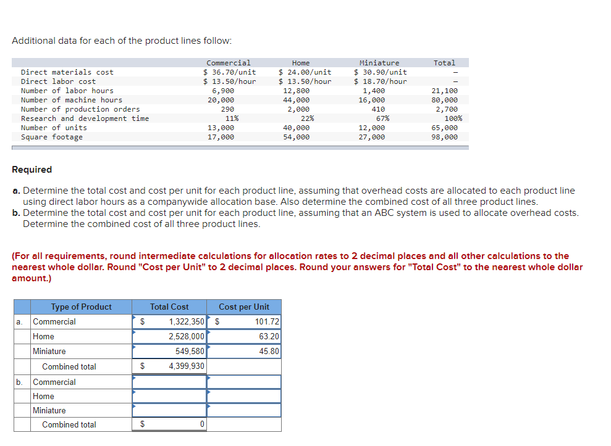This screenshot has width=611, height=446.
Task: Click the total square footage value 98,000
Action: click(444, 137)
